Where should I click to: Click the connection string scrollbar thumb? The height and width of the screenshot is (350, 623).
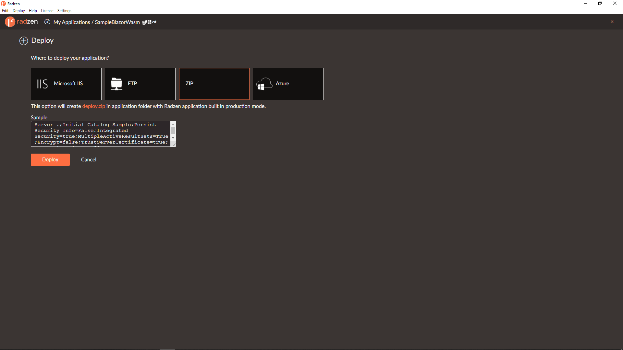point(173,130)
